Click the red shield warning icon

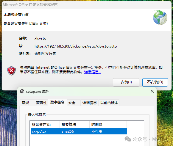(x=11, y=71)
